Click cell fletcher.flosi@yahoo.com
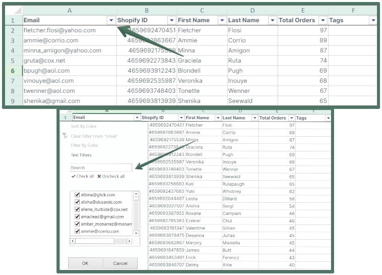This screenshot has height=275, width=382. [70, 30]
